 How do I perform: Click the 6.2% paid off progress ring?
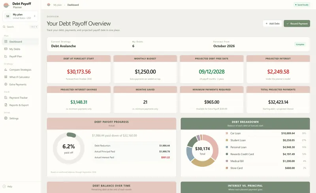coord(68,148)
